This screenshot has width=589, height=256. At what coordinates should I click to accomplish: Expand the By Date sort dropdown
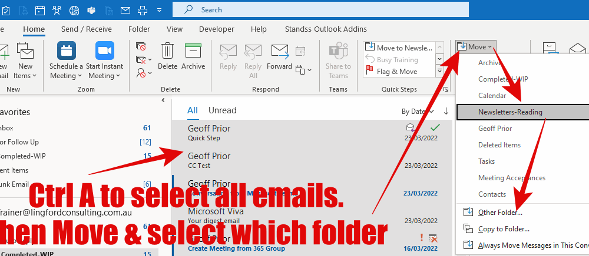click(418, 111)
